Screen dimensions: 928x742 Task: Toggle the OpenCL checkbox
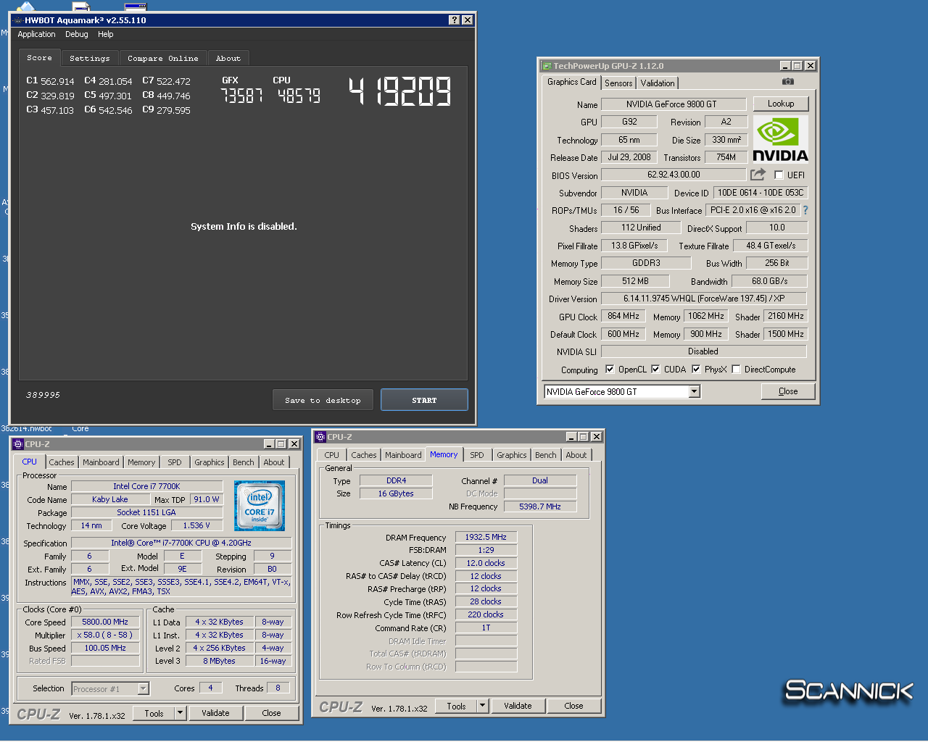[x=610, y=370]
